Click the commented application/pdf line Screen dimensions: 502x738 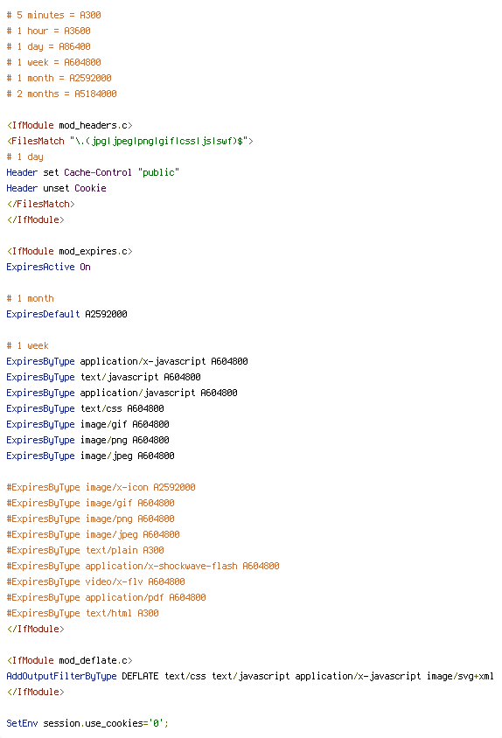pyautogui.click(x=107, y=597)
